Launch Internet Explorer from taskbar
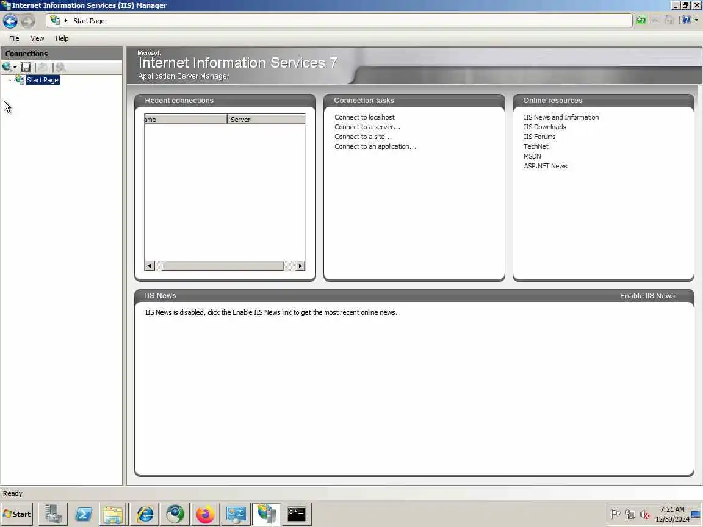Viewport: 703px width, 527px height. [145, 514]
